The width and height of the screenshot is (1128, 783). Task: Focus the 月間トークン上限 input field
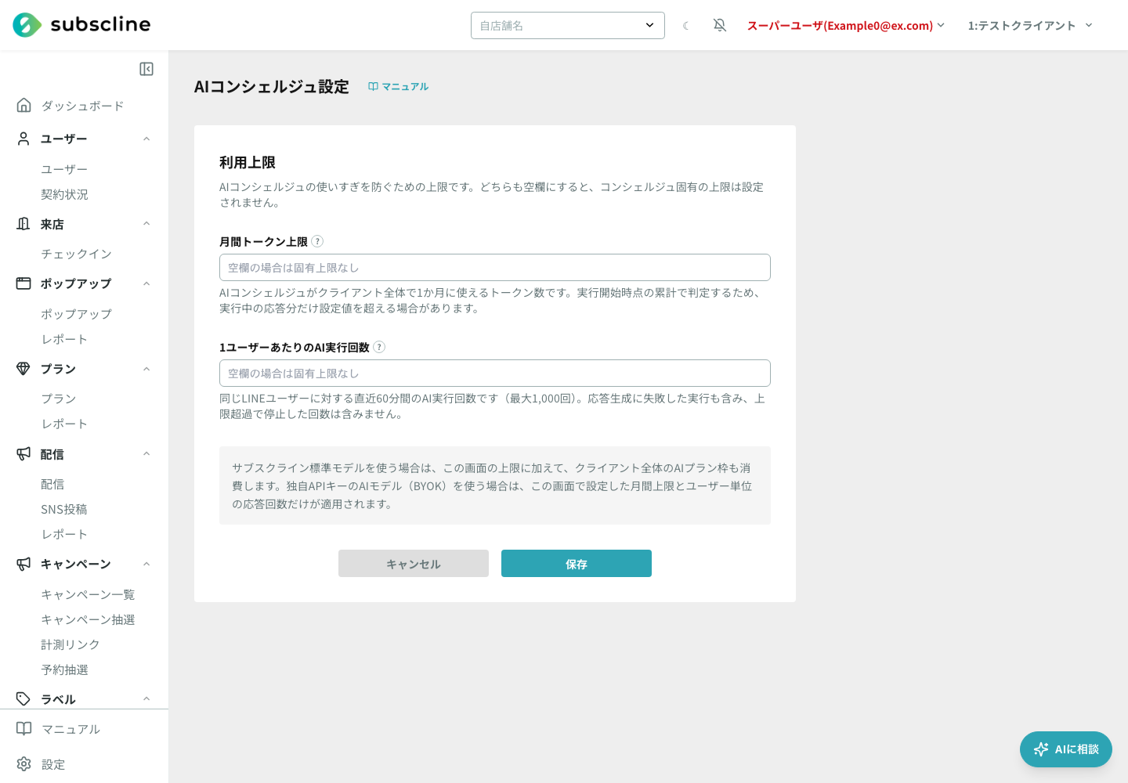(495, 268)
